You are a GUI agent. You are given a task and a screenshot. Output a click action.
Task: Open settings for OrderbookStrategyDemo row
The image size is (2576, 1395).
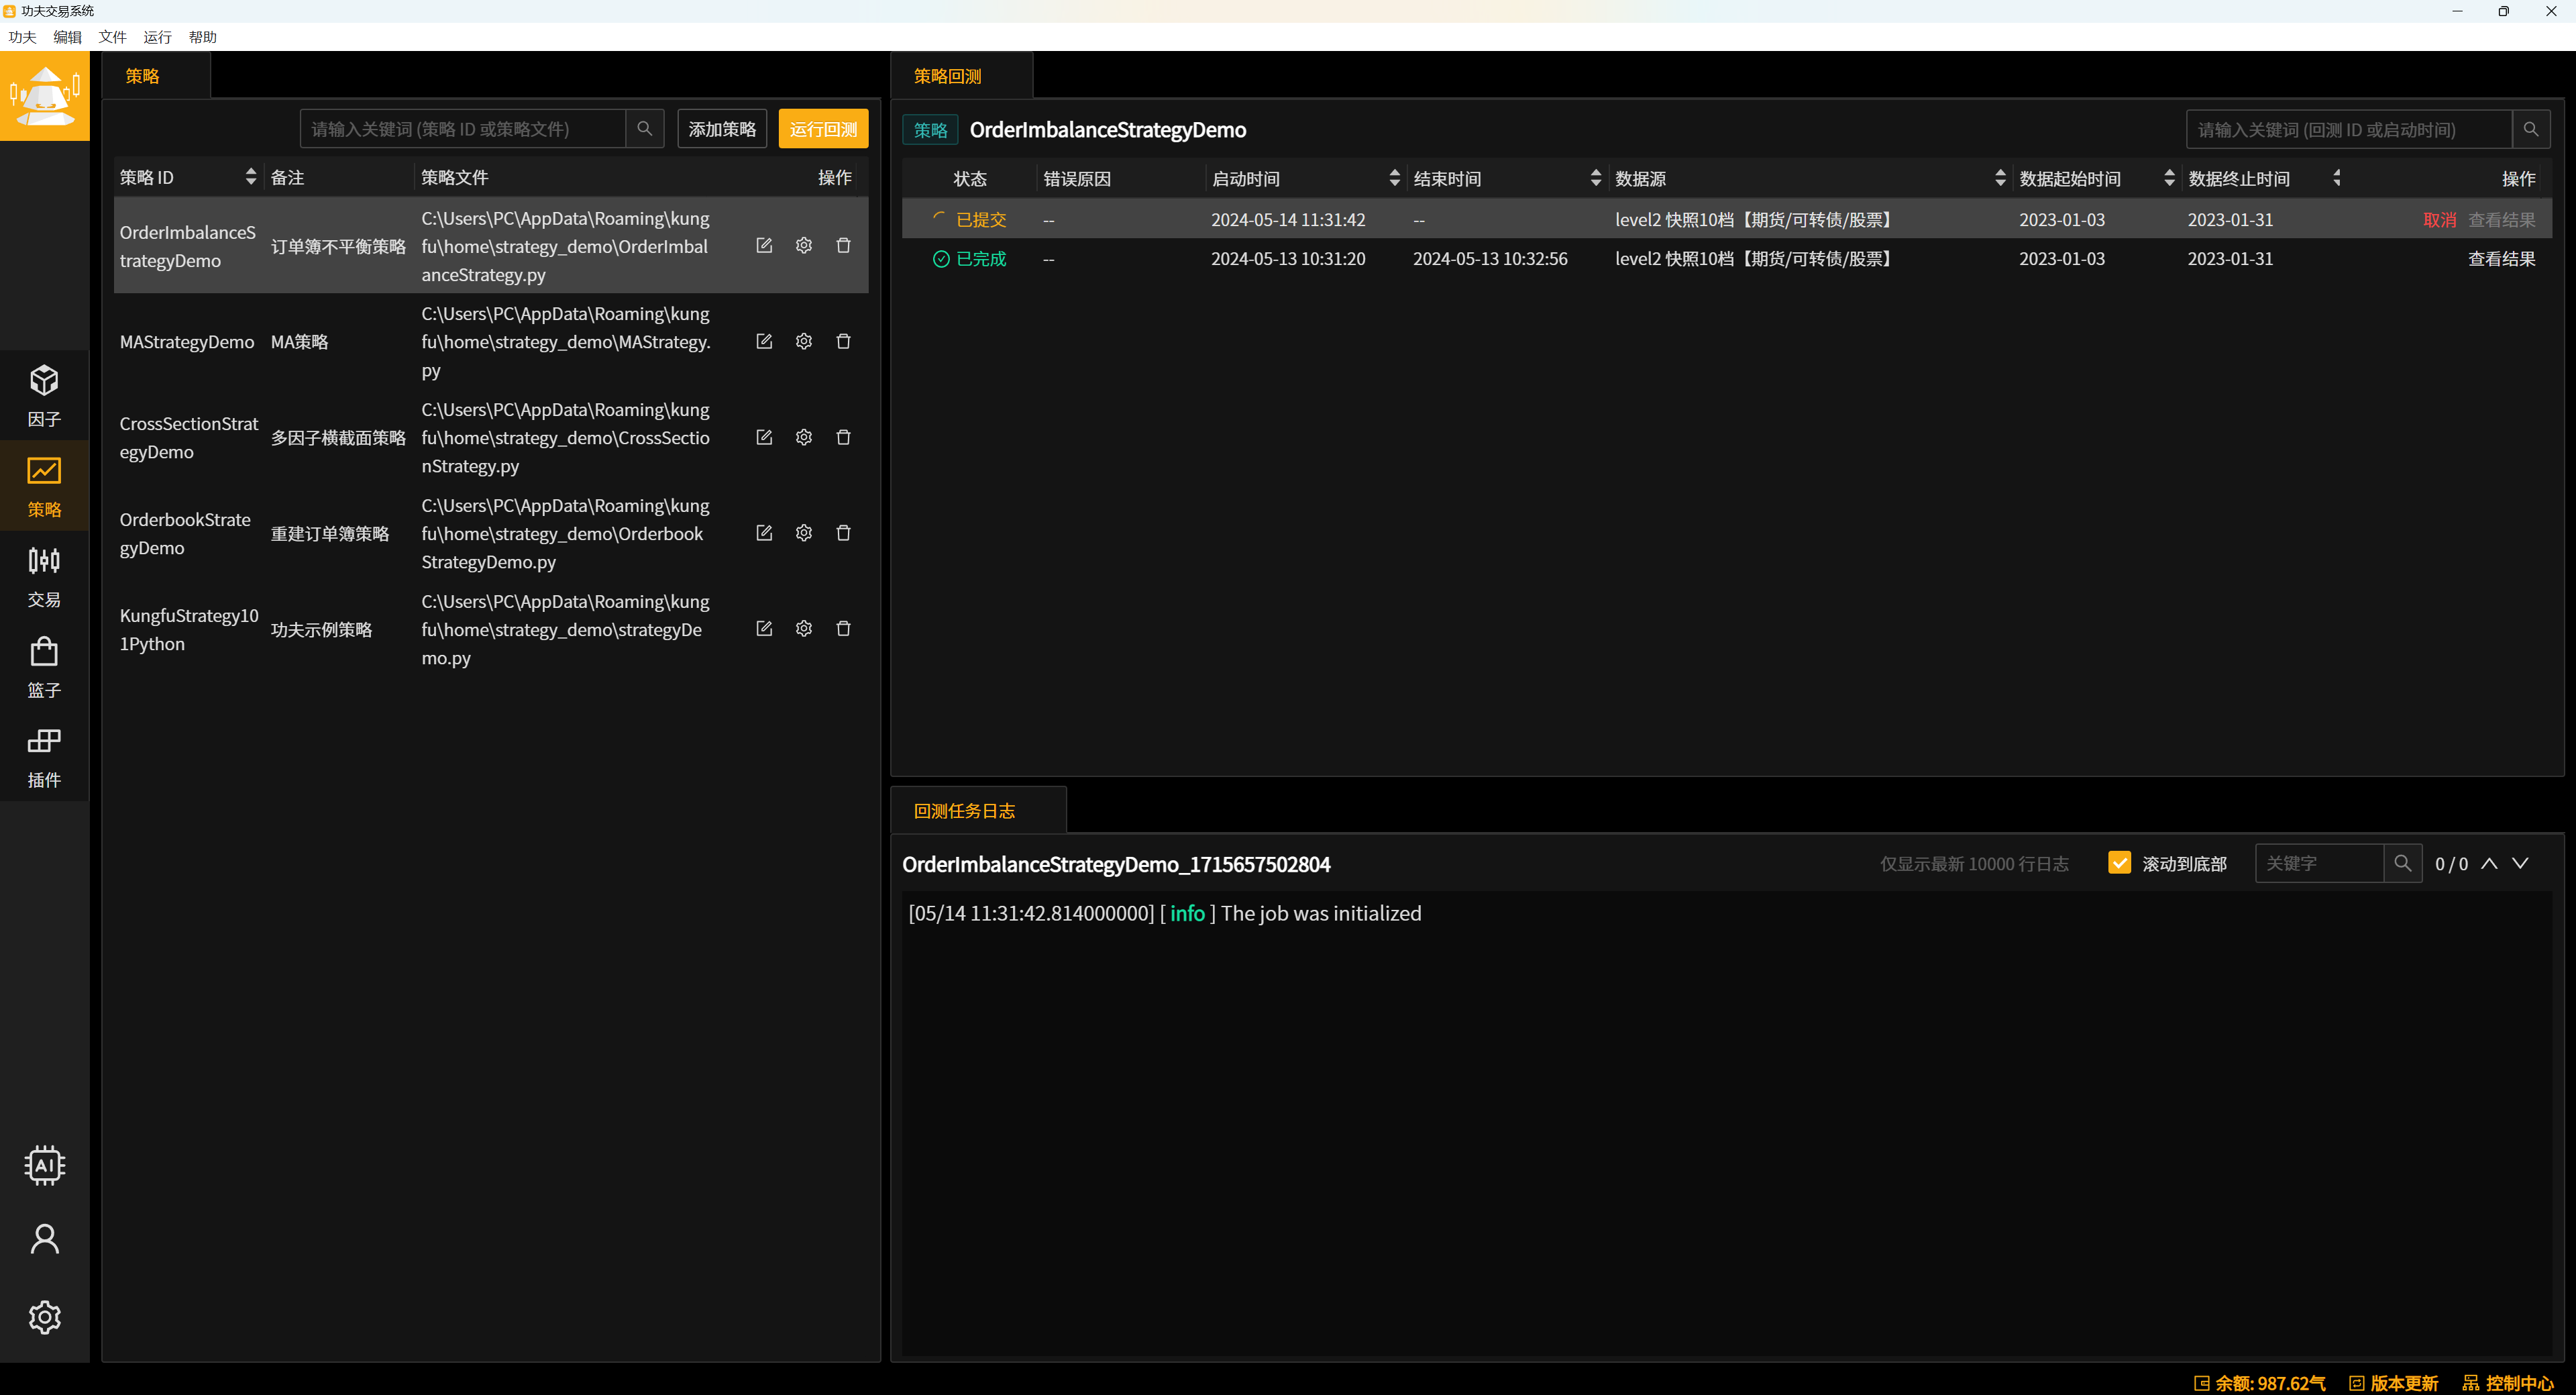pos(804,533)
